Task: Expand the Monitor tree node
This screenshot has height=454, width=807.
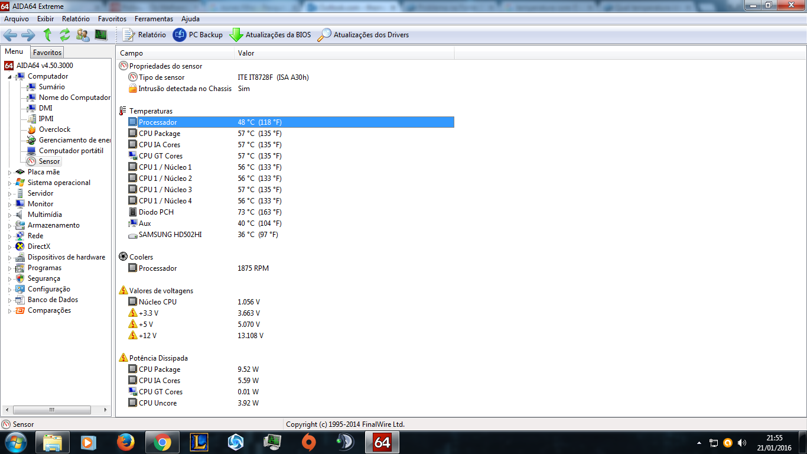Action: tap(10, 204)
